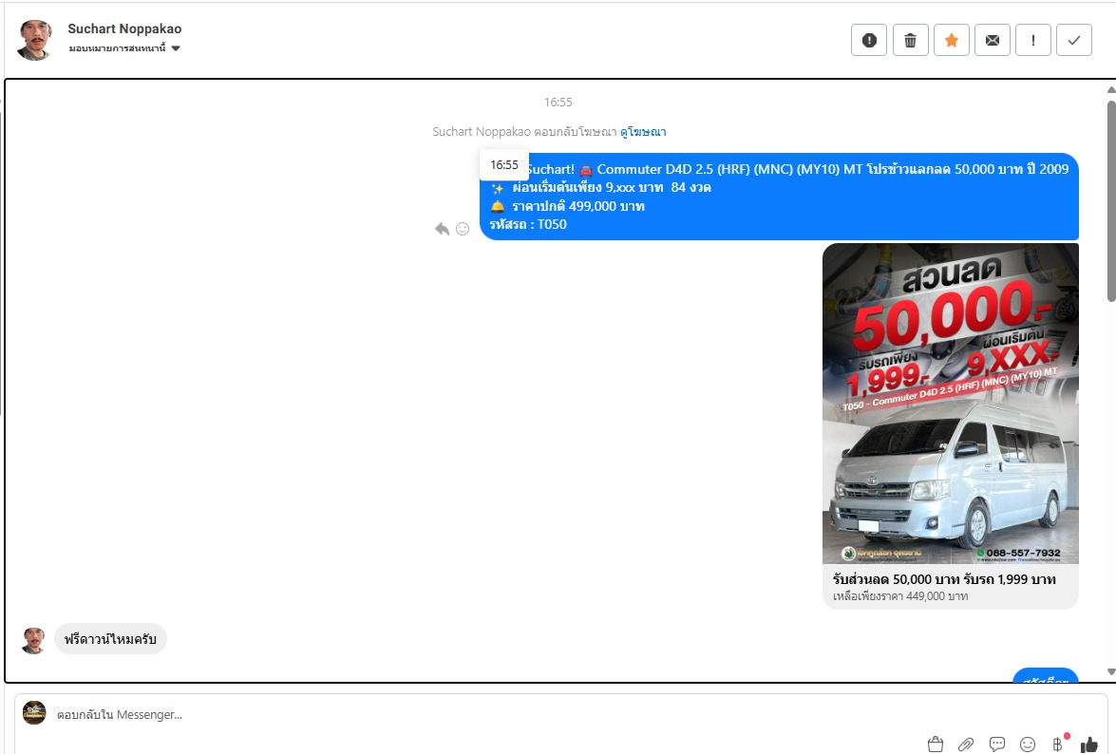Toggle the orange star follow-up marker

951,40
